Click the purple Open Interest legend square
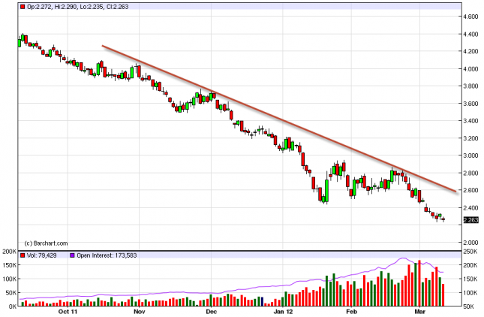 pos(72,255)
